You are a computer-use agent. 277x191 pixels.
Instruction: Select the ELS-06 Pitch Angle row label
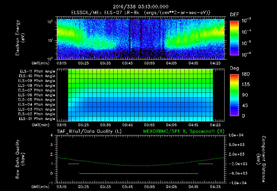click(x=37, y=95)
